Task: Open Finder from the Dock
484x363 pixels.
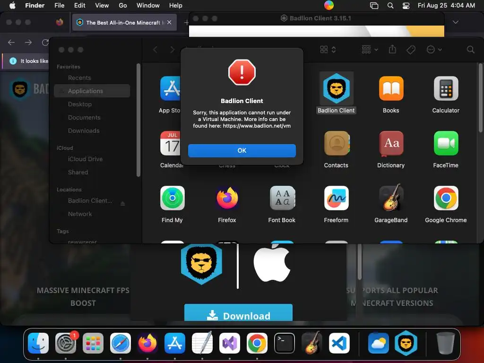Action: coord(38,343)
